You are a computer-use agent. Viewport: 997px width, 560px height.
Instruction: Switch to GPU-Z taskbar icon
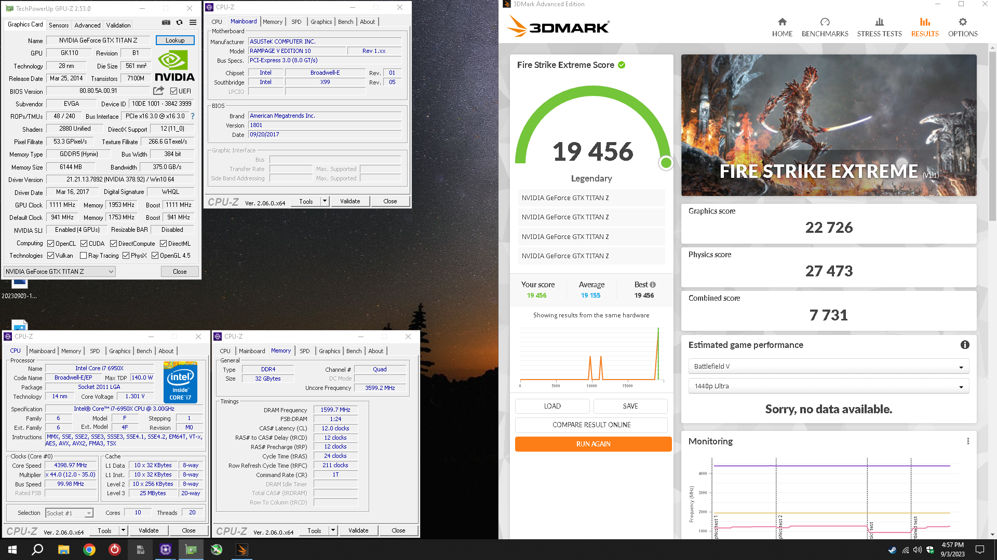(191, 550)
